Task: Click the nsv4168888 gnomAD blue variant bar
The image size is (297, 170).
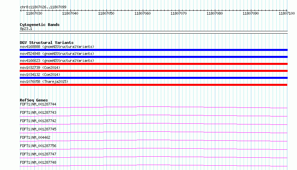Action: point(154,50)
